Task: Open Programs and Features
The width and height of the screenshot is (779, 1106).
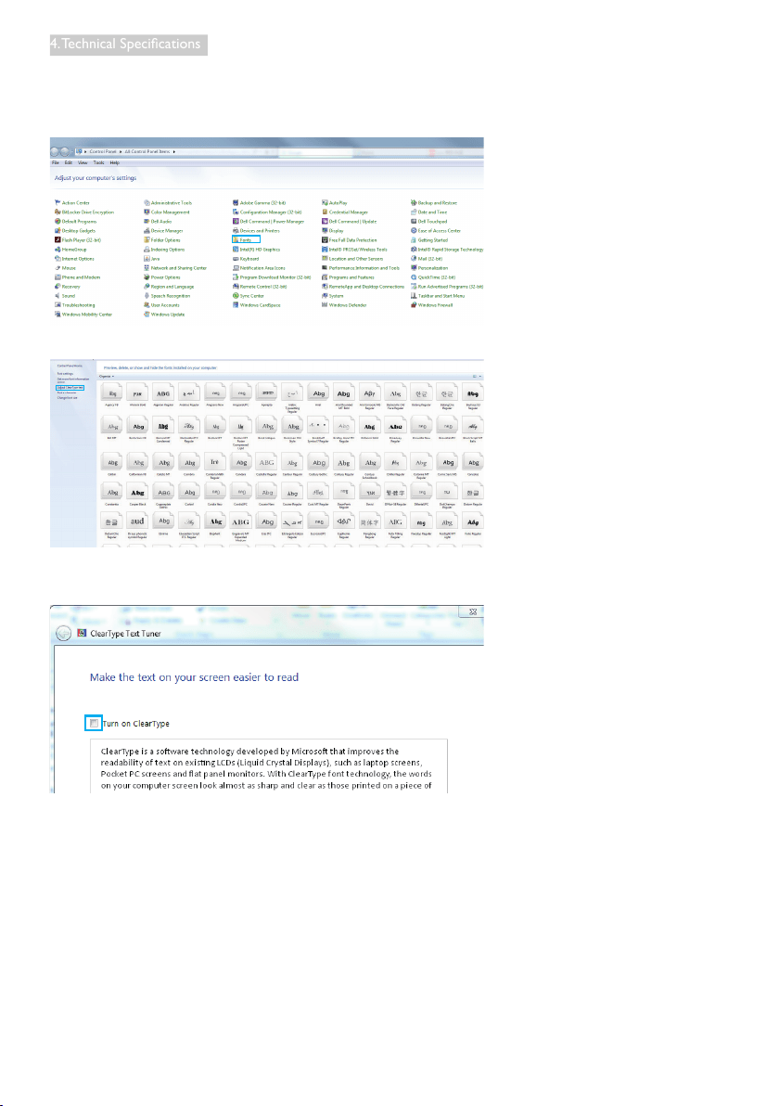Action: pyautogui.click(x=349, y=277)
